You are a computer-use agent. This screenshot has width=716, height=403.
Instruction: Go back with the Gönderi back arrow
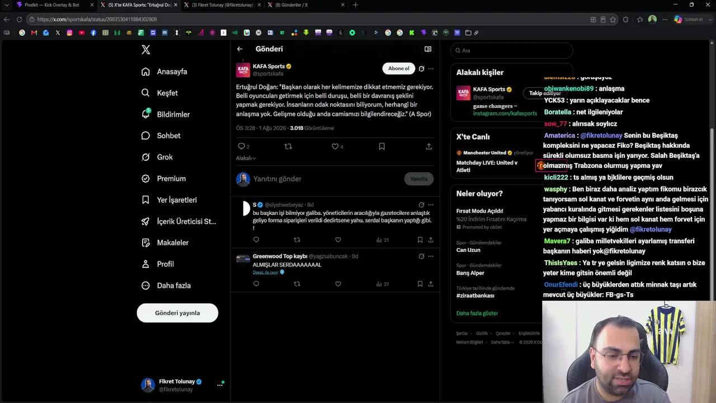239,49
